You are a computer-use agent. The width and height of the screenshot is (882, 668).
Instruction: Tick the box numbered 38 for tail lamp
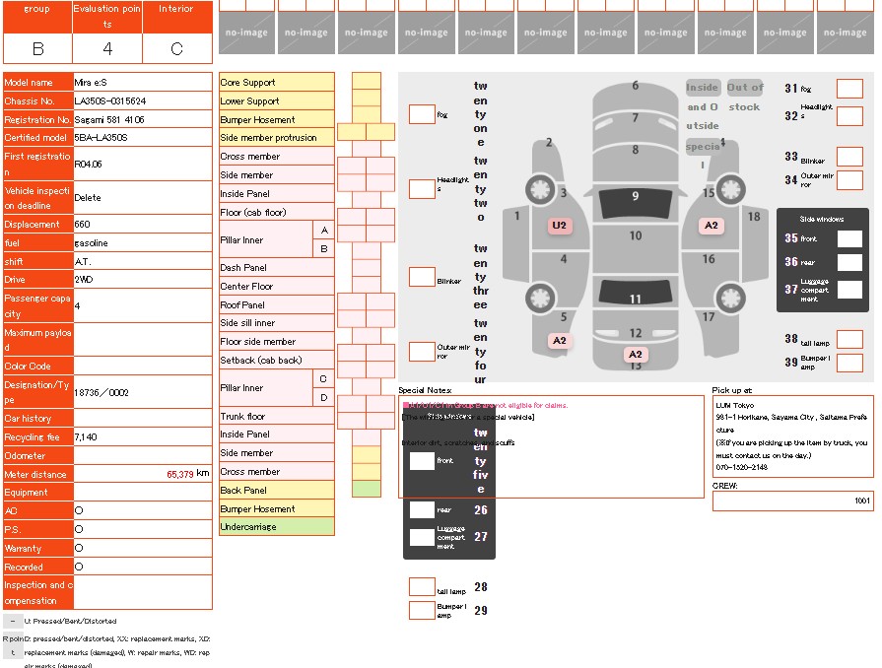coord(849,340)
